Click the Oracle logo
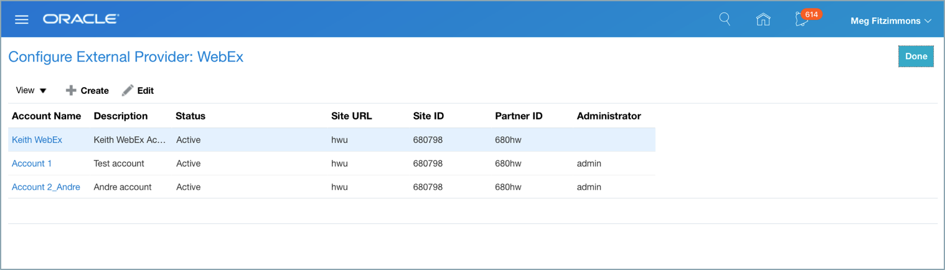This screenshot has width=945, height=270. click(81, 20)
